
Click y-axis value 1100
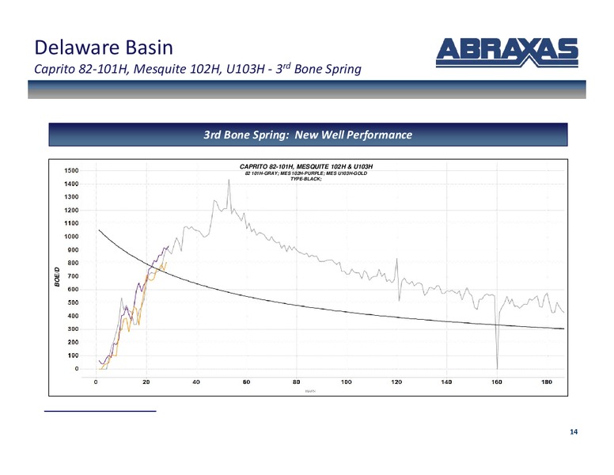point(71,223)
